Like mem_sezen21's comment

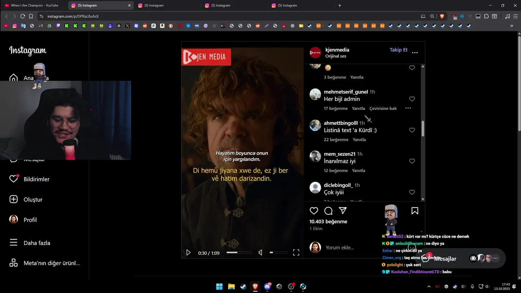412,161
